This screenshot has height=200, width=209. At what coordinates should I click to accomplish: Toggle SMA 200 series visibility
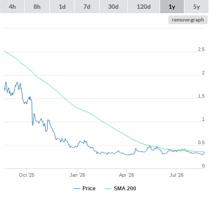pos(125,189)
